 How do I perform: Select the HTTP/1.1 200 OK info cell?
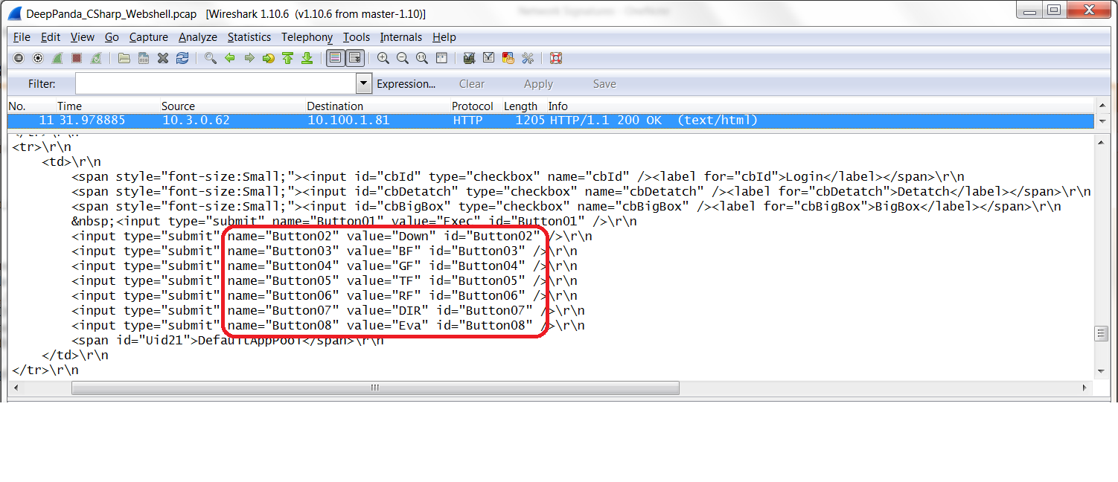pyautogui.click(x=654, y=120)
